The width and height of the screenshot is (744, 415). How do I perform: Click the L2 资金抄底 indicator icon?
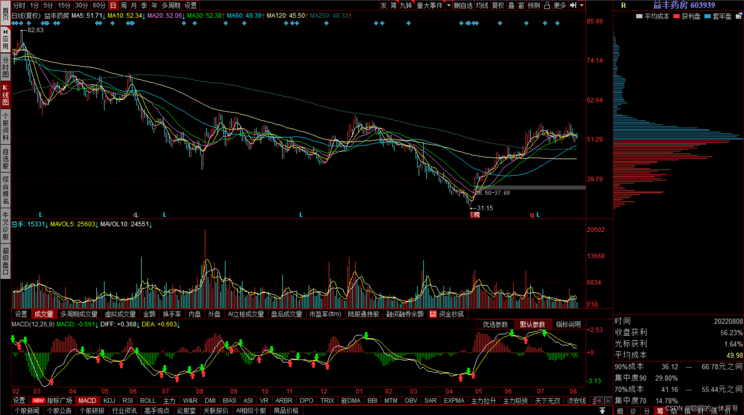pos(433,314)
